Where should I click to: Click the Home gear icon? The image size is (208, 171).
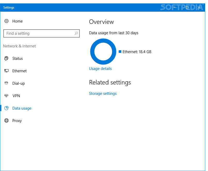pyautogui.click(x=6, y=21)
